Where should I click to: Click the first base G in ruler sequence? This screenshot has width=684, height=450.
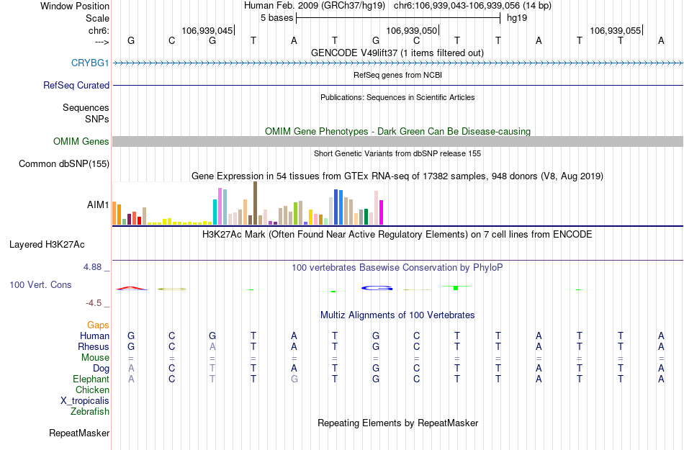131,40
